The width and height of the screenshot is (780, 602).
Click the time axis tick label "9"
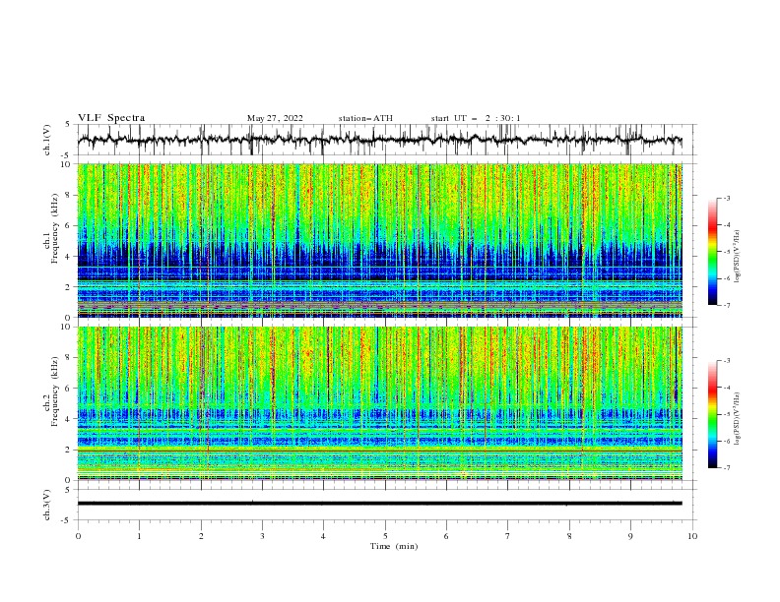pyautogui.click(x=630, y=536)
